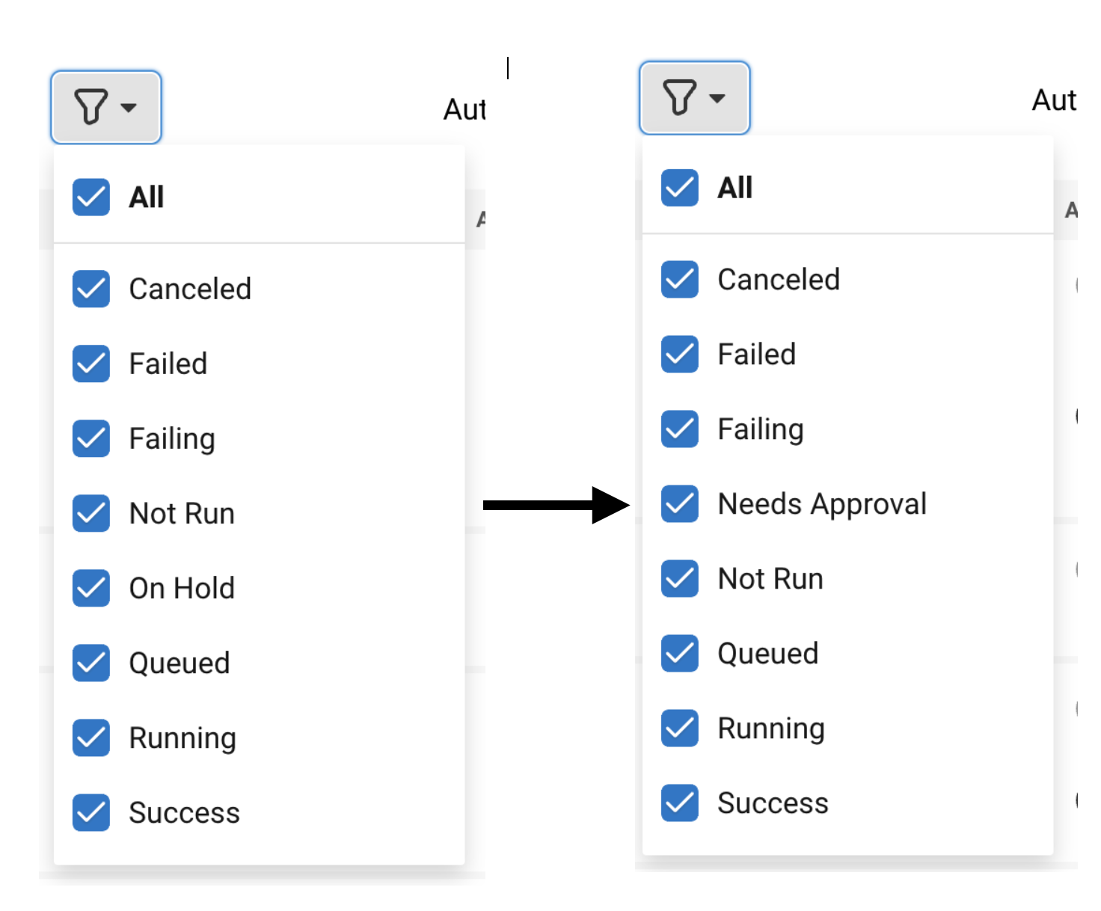
Task: Click the partially visible A column header
Action: point(483,218)
